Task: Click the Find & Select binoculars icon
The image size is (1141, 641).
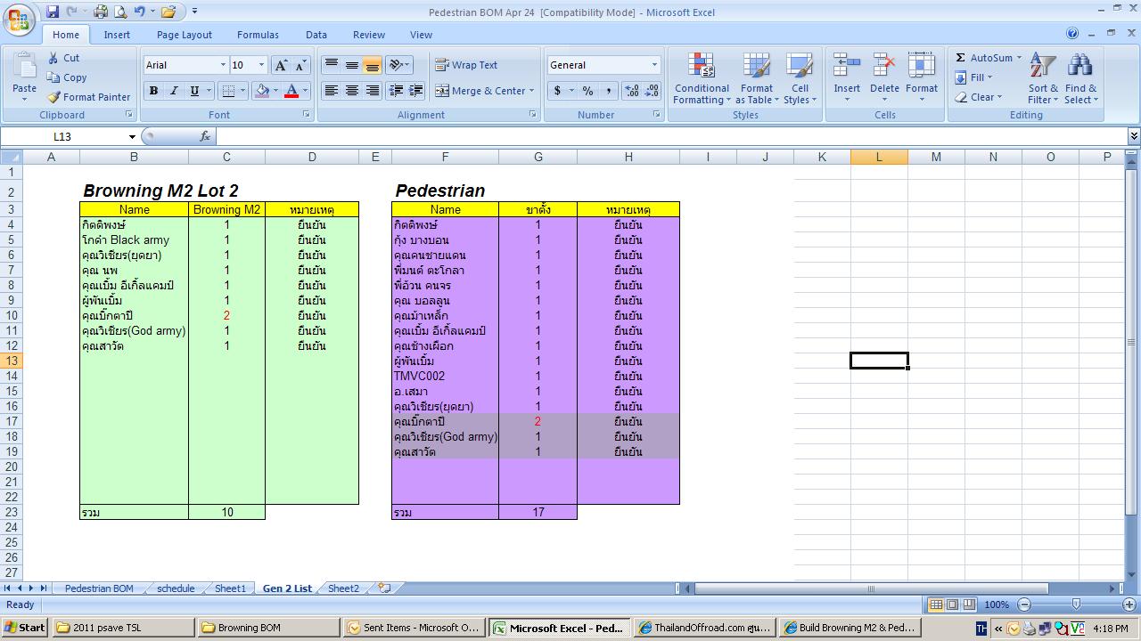Action: 1080,67
